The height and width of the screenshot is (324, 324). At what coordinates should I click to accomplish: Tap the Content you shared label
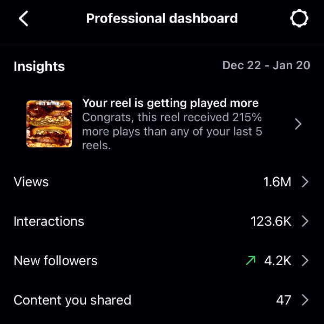pos(72,300)
